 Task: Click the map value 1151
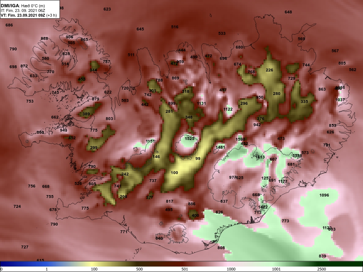coord(150,141)
